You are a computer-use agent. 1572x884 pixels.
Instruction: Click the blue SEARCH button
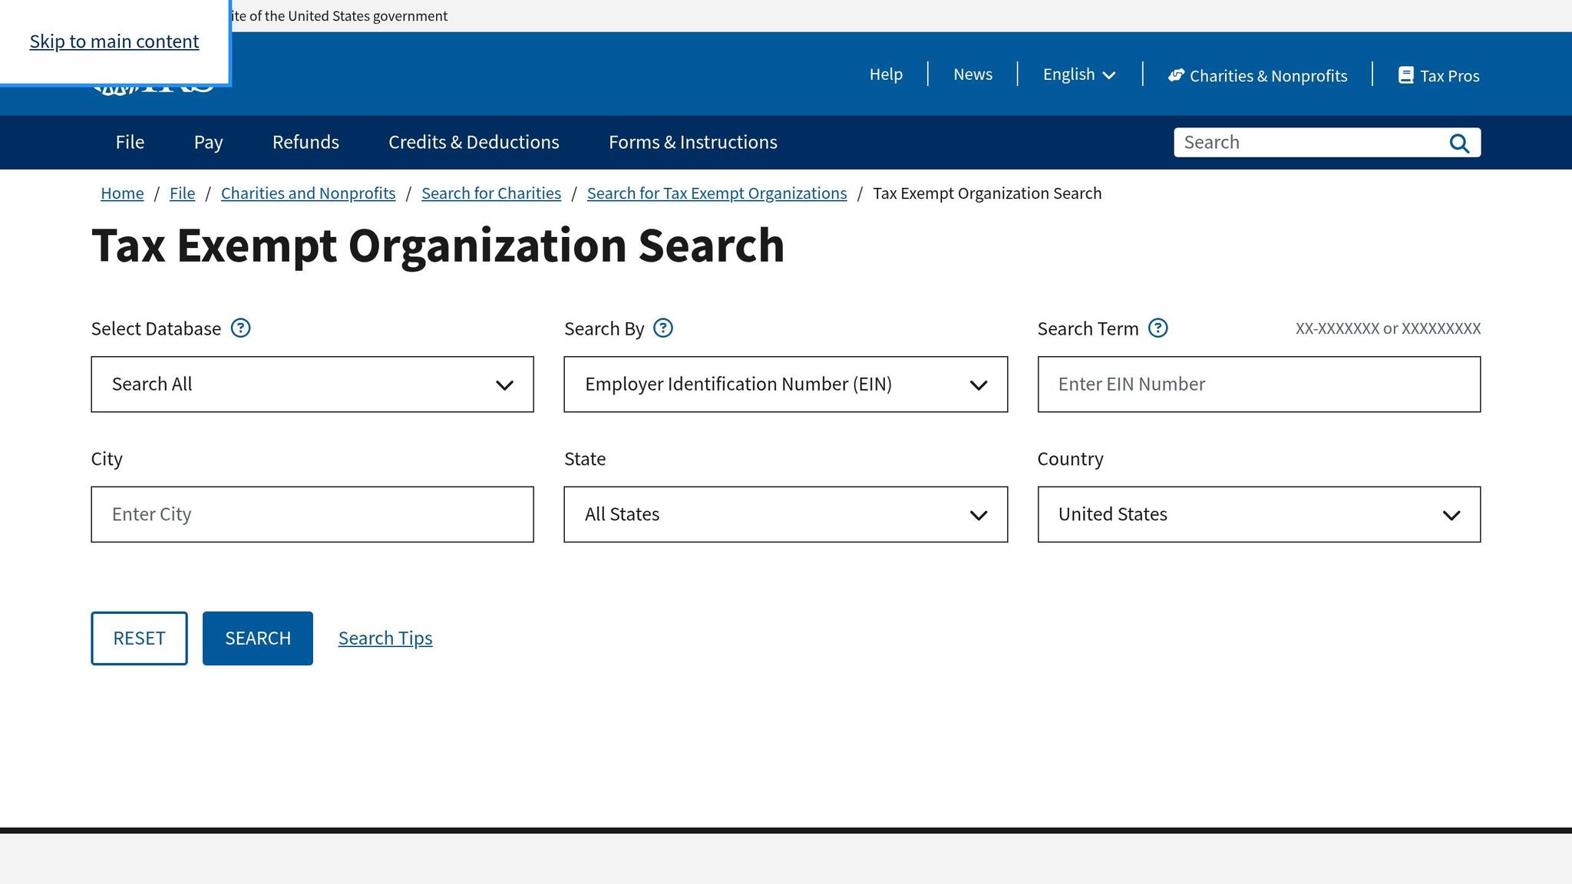(258, 638)
